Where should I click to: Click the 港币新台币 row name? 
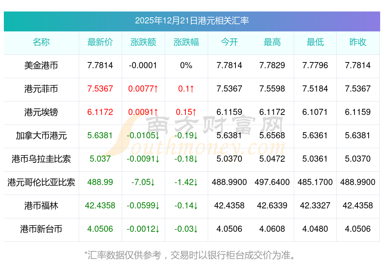(41, 229)
